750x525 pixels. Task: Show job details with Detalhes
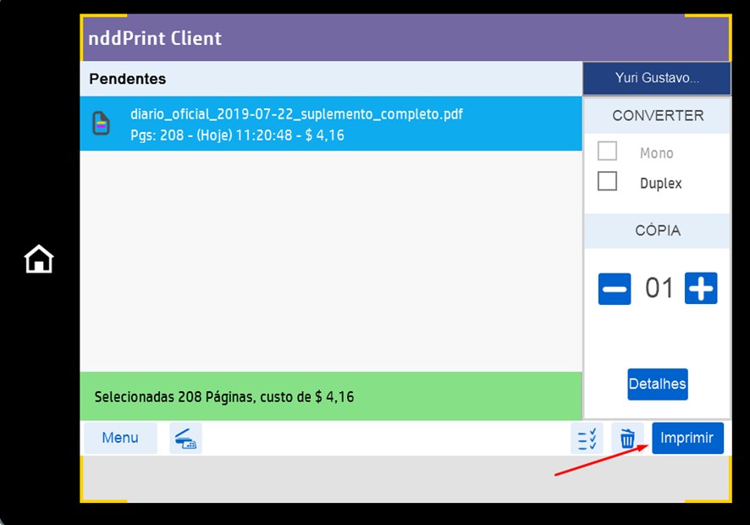pos(658,384)
